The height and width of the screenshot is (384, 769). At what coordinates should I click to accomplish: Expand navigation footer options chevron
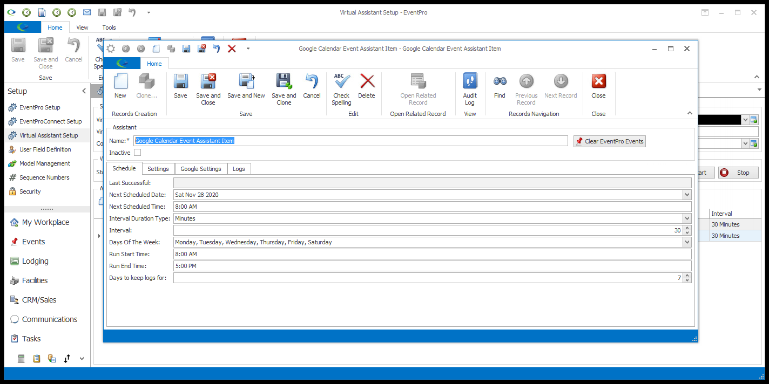[82, 358]
